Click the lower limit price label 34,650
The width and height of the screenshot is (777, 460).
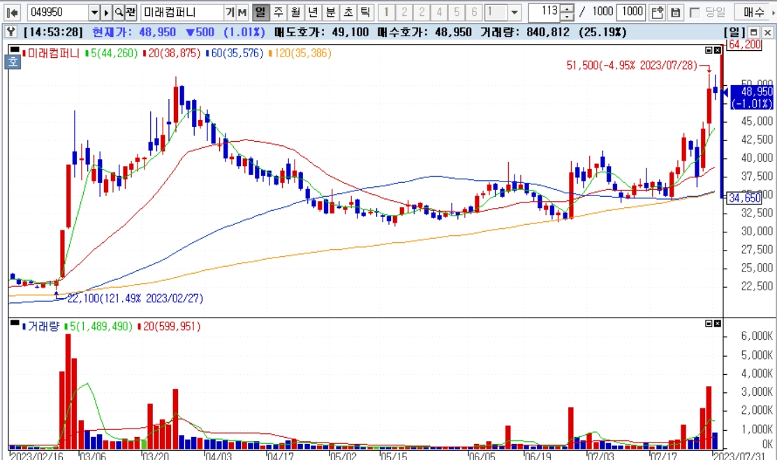click(x=743, y=198)
